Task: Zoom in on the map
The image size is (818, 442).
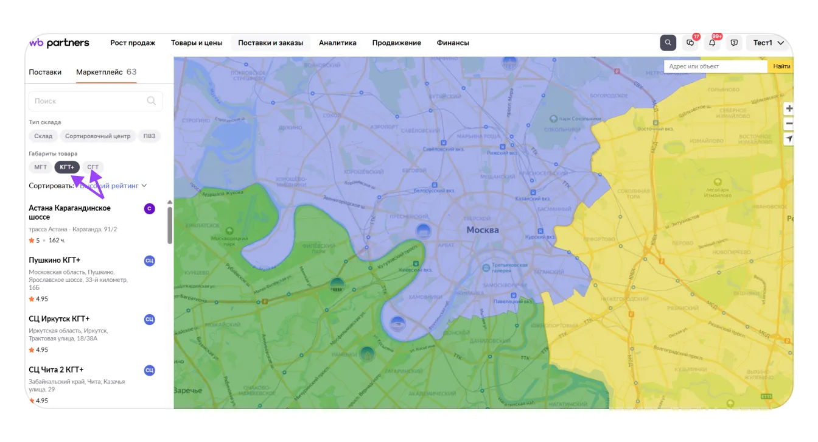Action: [x=789, y=108]
